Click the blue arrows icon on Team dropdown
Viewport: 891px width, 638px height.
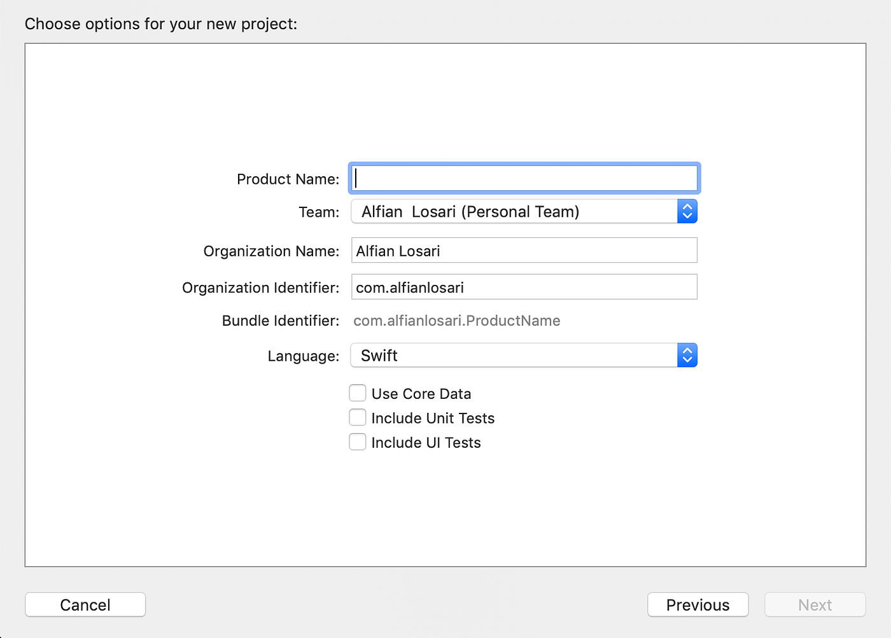point(687,211)
